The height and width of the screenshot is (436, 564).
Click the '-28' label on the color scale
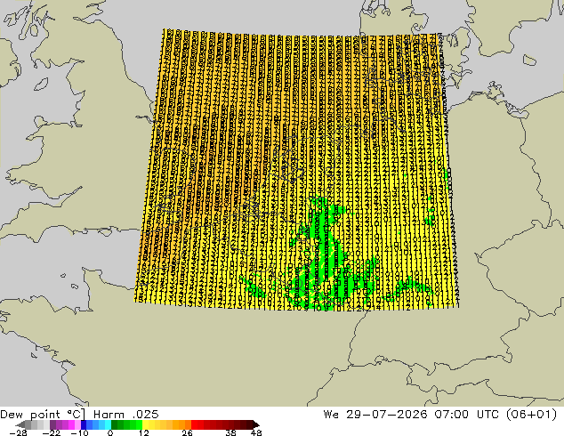18,432
